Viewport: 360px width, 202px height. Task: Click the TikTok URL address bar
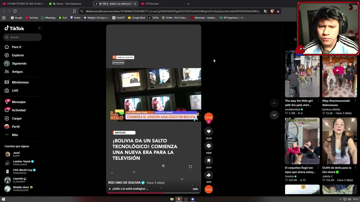tap(173, 11)
